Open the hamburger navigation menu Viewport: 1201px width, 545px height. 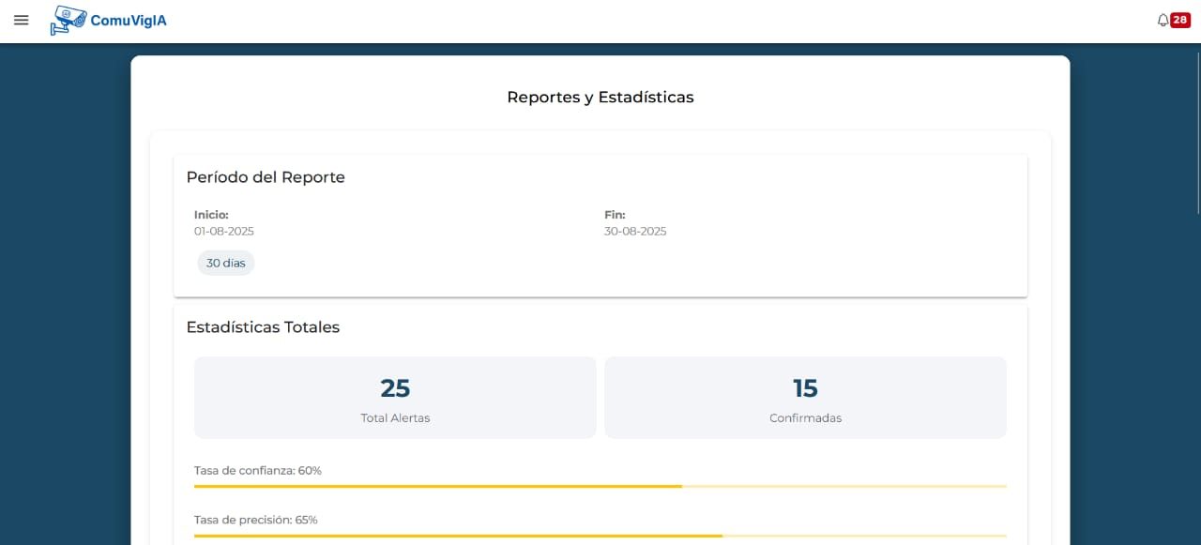[x=22, y=21]
